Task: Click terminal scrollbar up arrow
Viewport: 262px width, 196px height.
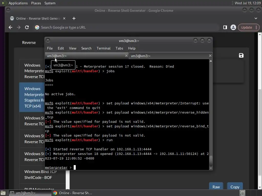Action: (211, 61)
